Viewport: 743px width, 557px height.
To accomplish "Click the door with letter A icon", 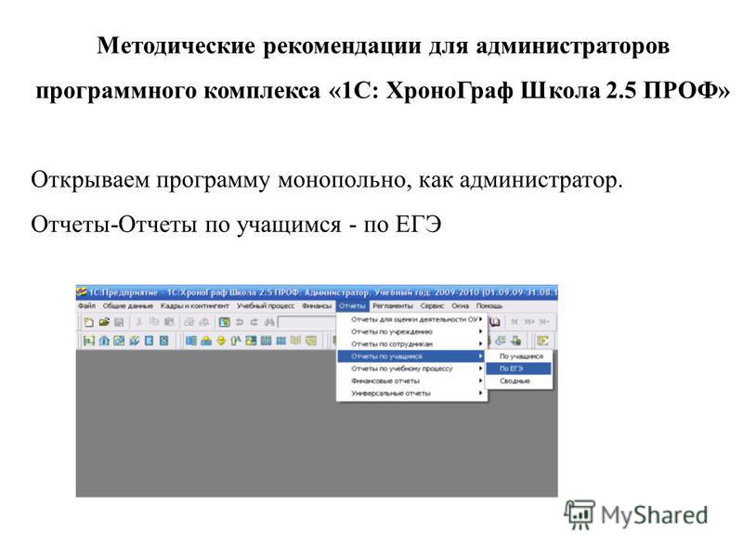I will point(236,340).
